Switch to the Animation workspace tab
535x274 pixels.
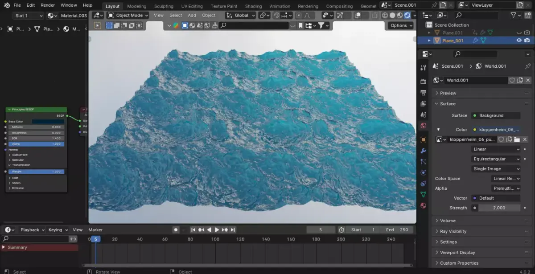click(280, 6)
